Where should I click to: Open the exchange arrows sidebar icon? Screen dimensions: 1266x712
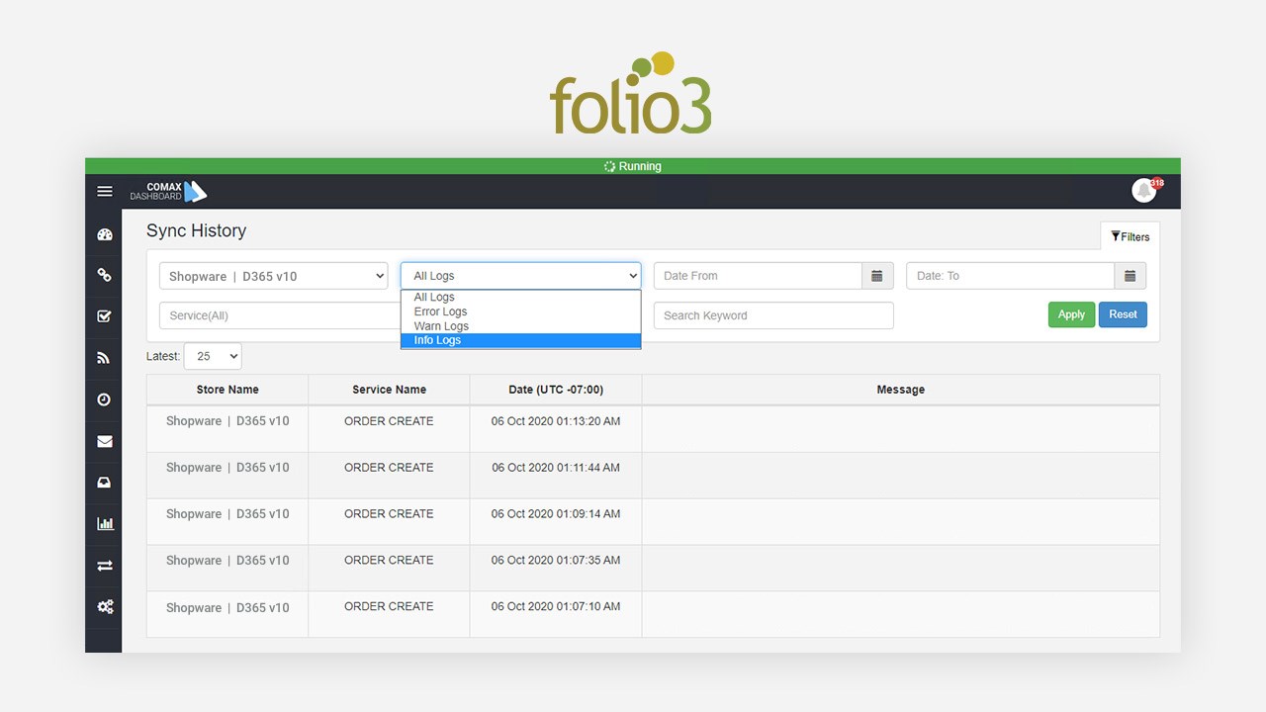click(105, 566)
